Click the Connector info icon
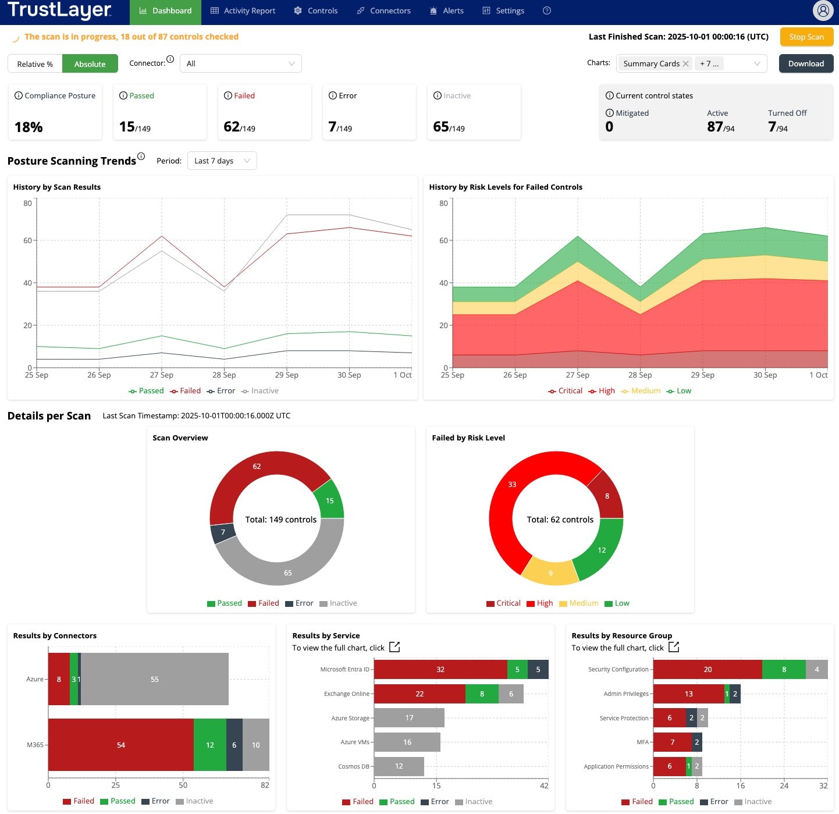Image resolution: width=839 pixels, height=814 pixels. point(170,59)
